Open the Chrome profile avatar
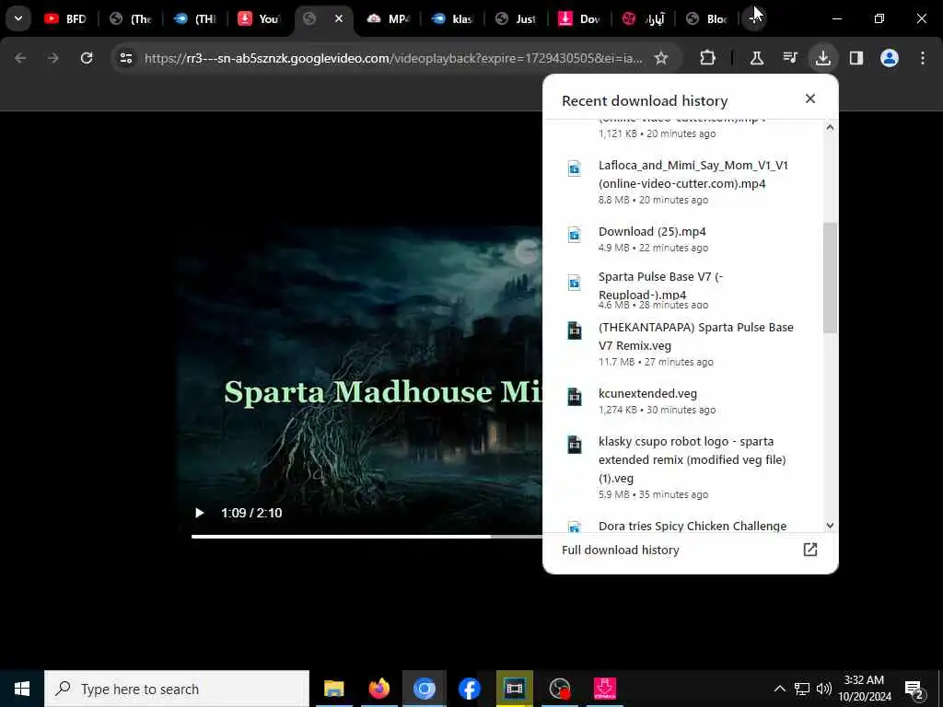943x707 pixels. coord(890,58)
